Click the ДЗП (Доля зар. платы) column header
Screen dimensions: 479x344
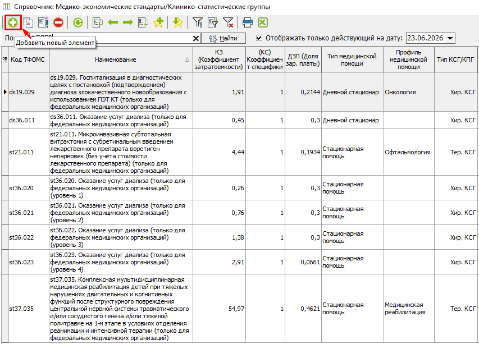[303, 59]
